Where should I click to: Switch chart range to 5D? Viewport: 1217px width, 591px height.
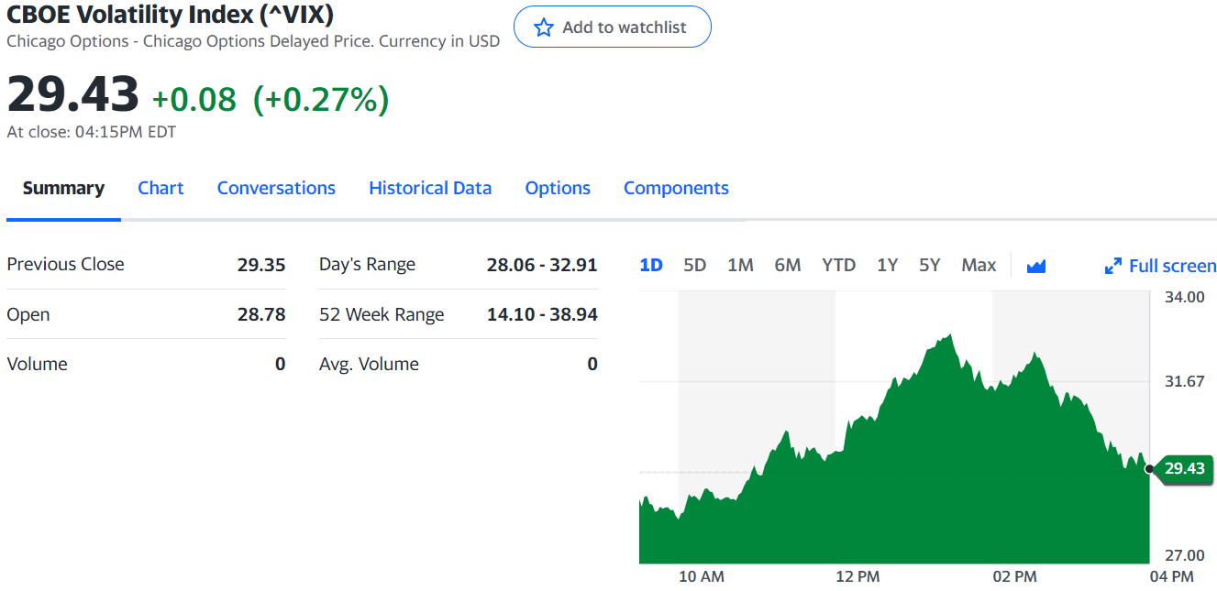(x=695, y=265)
